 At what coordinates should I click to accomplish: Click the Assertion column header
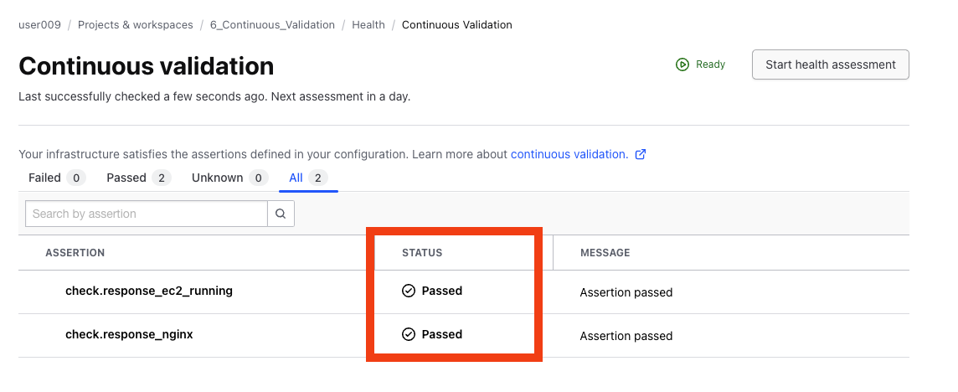[75, 252]
